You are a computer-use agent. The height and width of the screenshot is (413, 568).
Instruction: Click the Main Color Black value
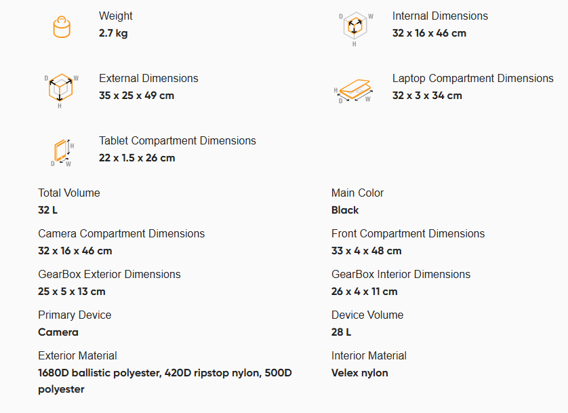pyautogui.click(x=345, y=210)
